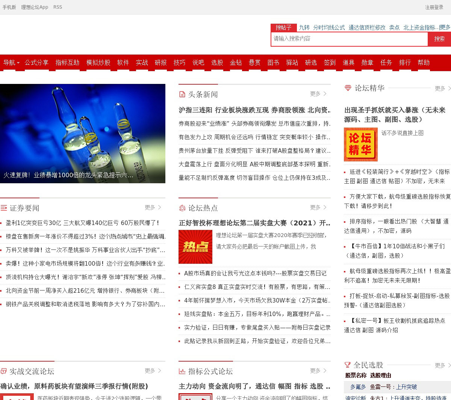Click the 论坛热点 section icon
This screenshot has width=451, height=400.
point(182,208)
